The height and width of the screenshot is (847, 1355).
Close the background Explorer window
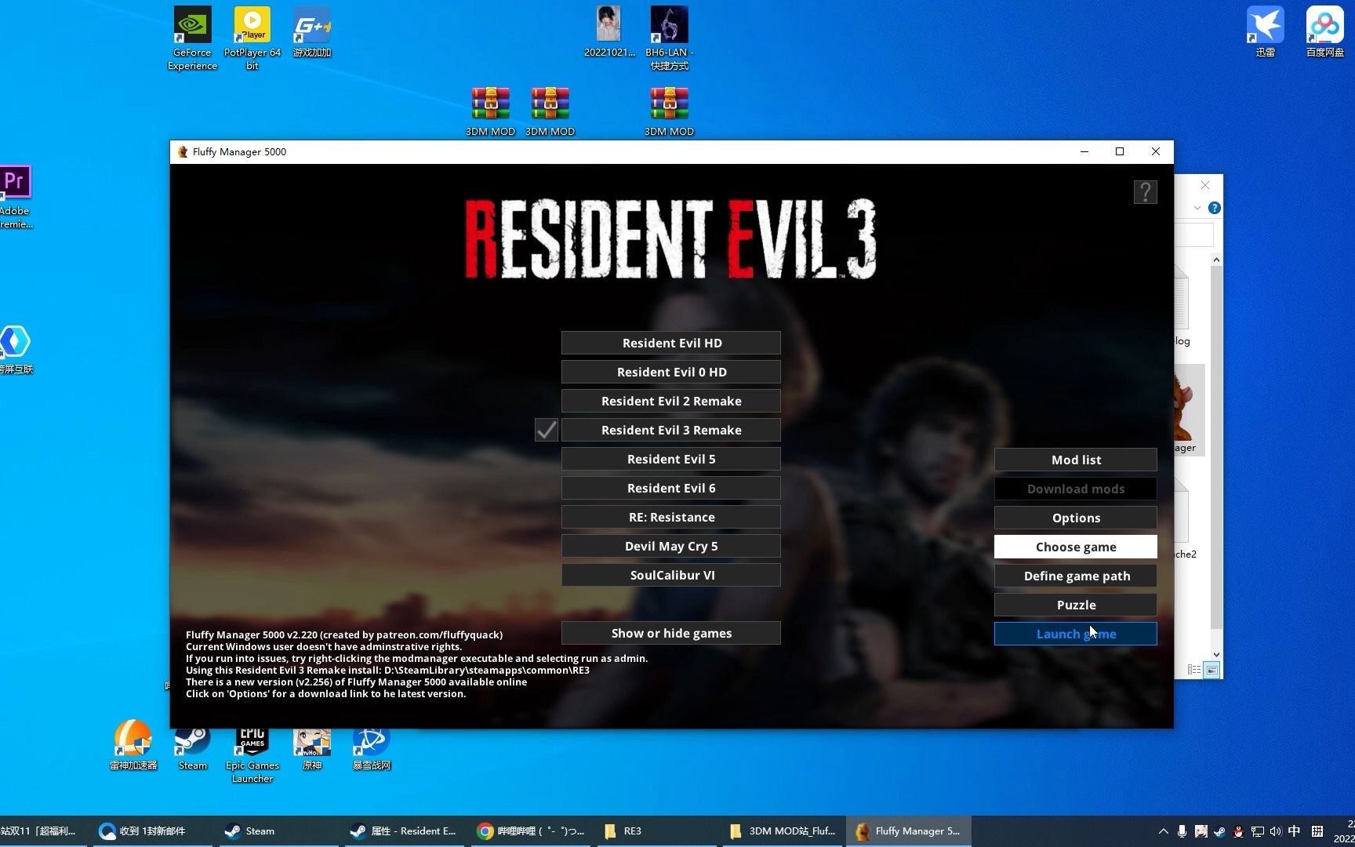(x=1205, y=186)
